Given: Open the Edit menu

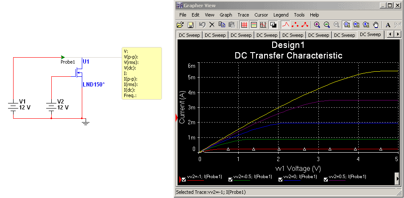Looking at the screenshot, I should tap(195, 15).
